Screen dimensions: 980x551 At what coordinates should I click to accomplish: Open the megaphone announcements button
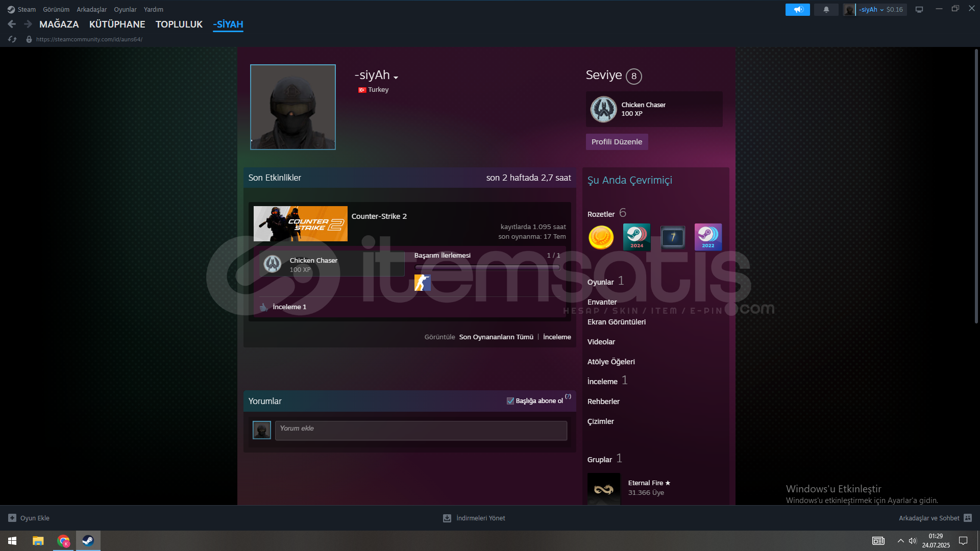click(x=798, y=9)
